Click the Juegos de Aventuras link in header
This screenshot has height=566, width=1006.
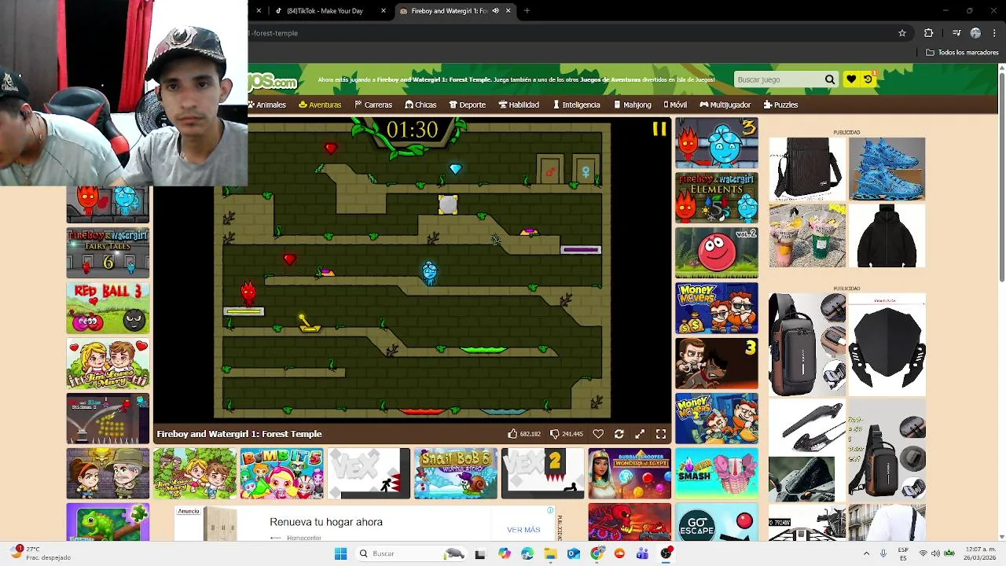click(x=626, y=79)
